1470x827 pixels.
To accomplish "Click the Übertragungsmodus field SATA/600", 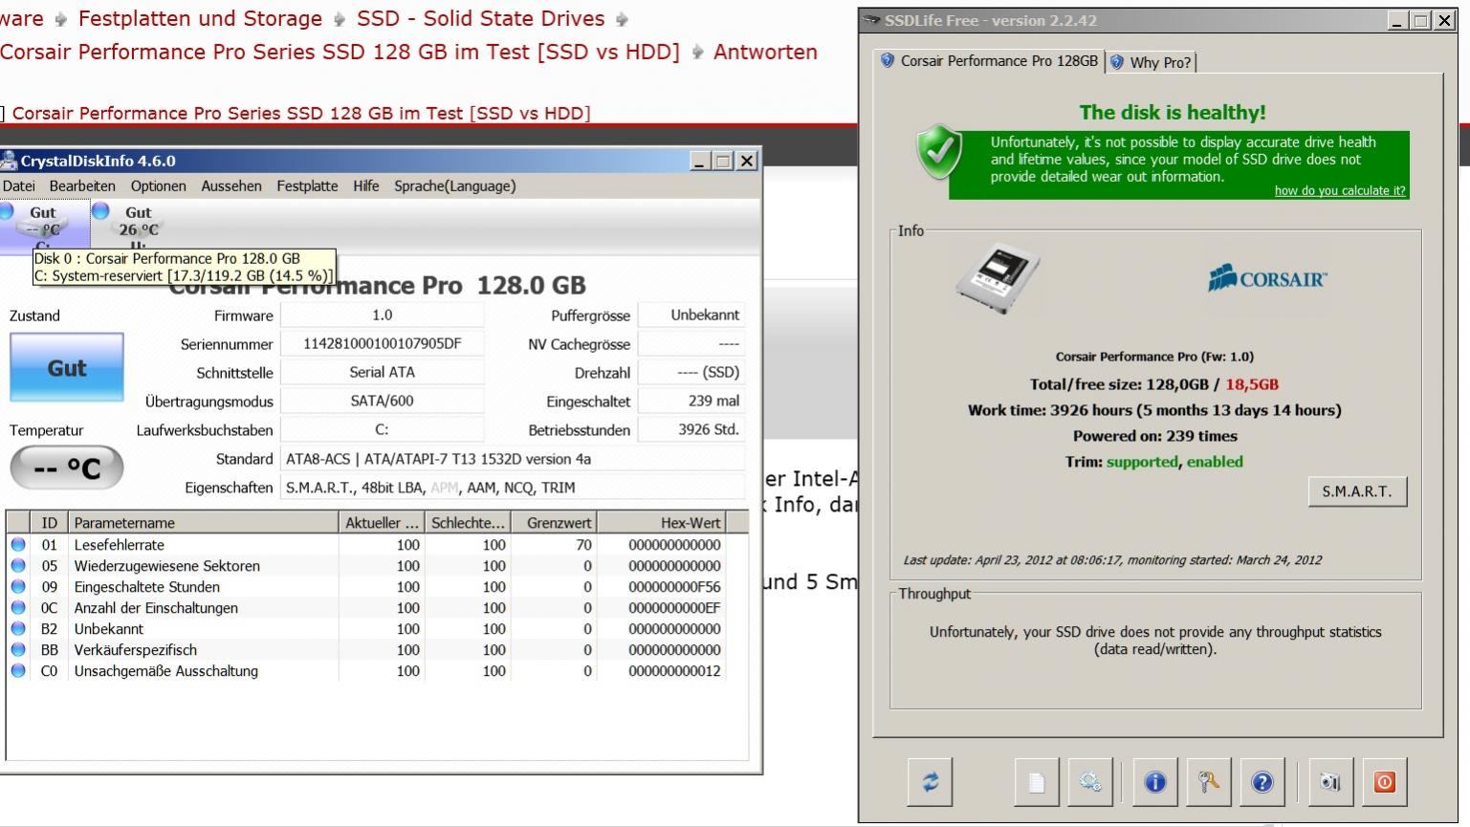I will click(382, 401).
